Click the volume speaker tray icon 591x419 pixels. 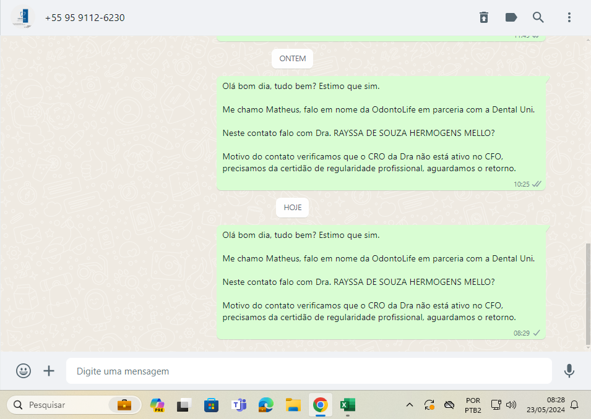[x=511, y=405]
